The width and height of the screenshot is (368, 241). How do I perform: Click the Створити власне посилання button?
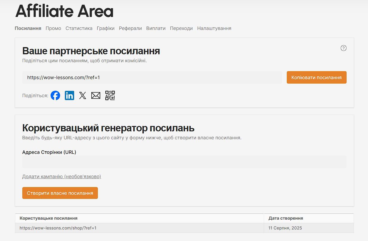tap(60, 193)
